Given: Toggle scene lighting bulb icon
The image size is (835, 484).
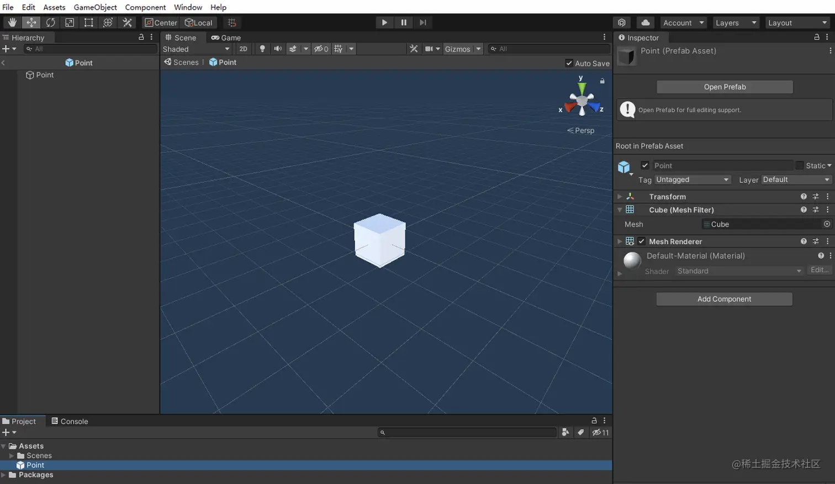Looking at the screenshot, I should pyautogui.click(x=262, y=49).
